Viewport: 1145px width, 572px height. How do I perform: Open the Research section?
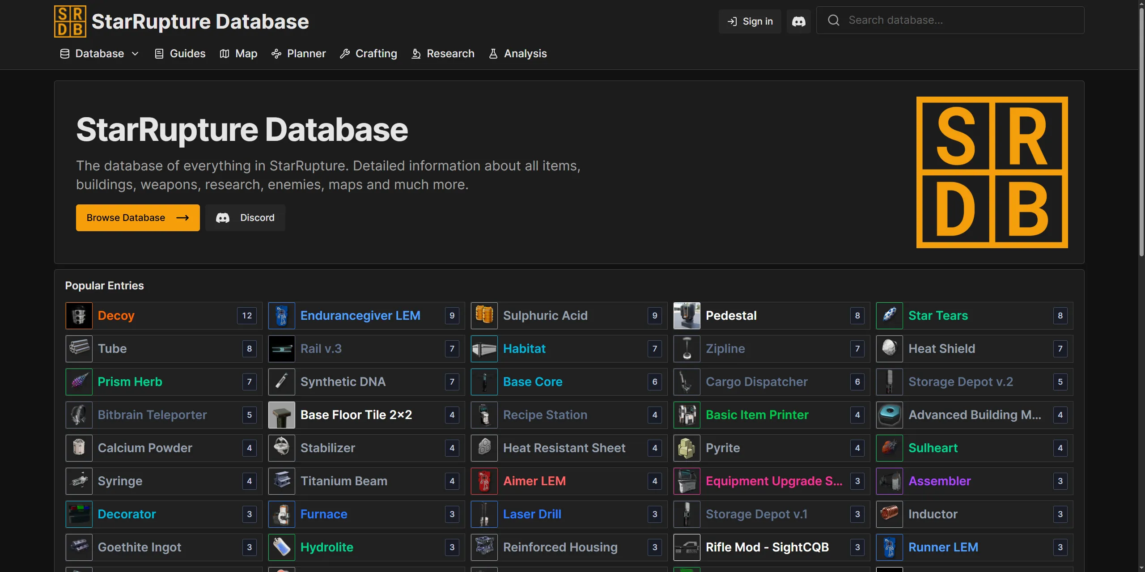443,54
